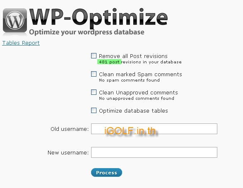Click the 'Clean marked Spam comments' label text
The width and height of the screenshot is (243, 188).
coord(140,75)
